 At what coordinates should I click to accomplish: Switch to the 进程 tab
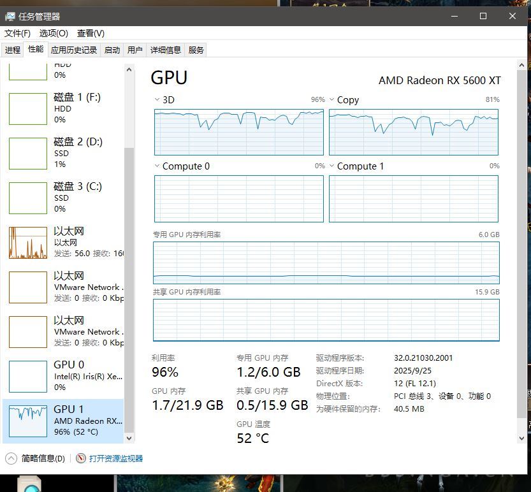pyautogui.click(x=13, y=50)
